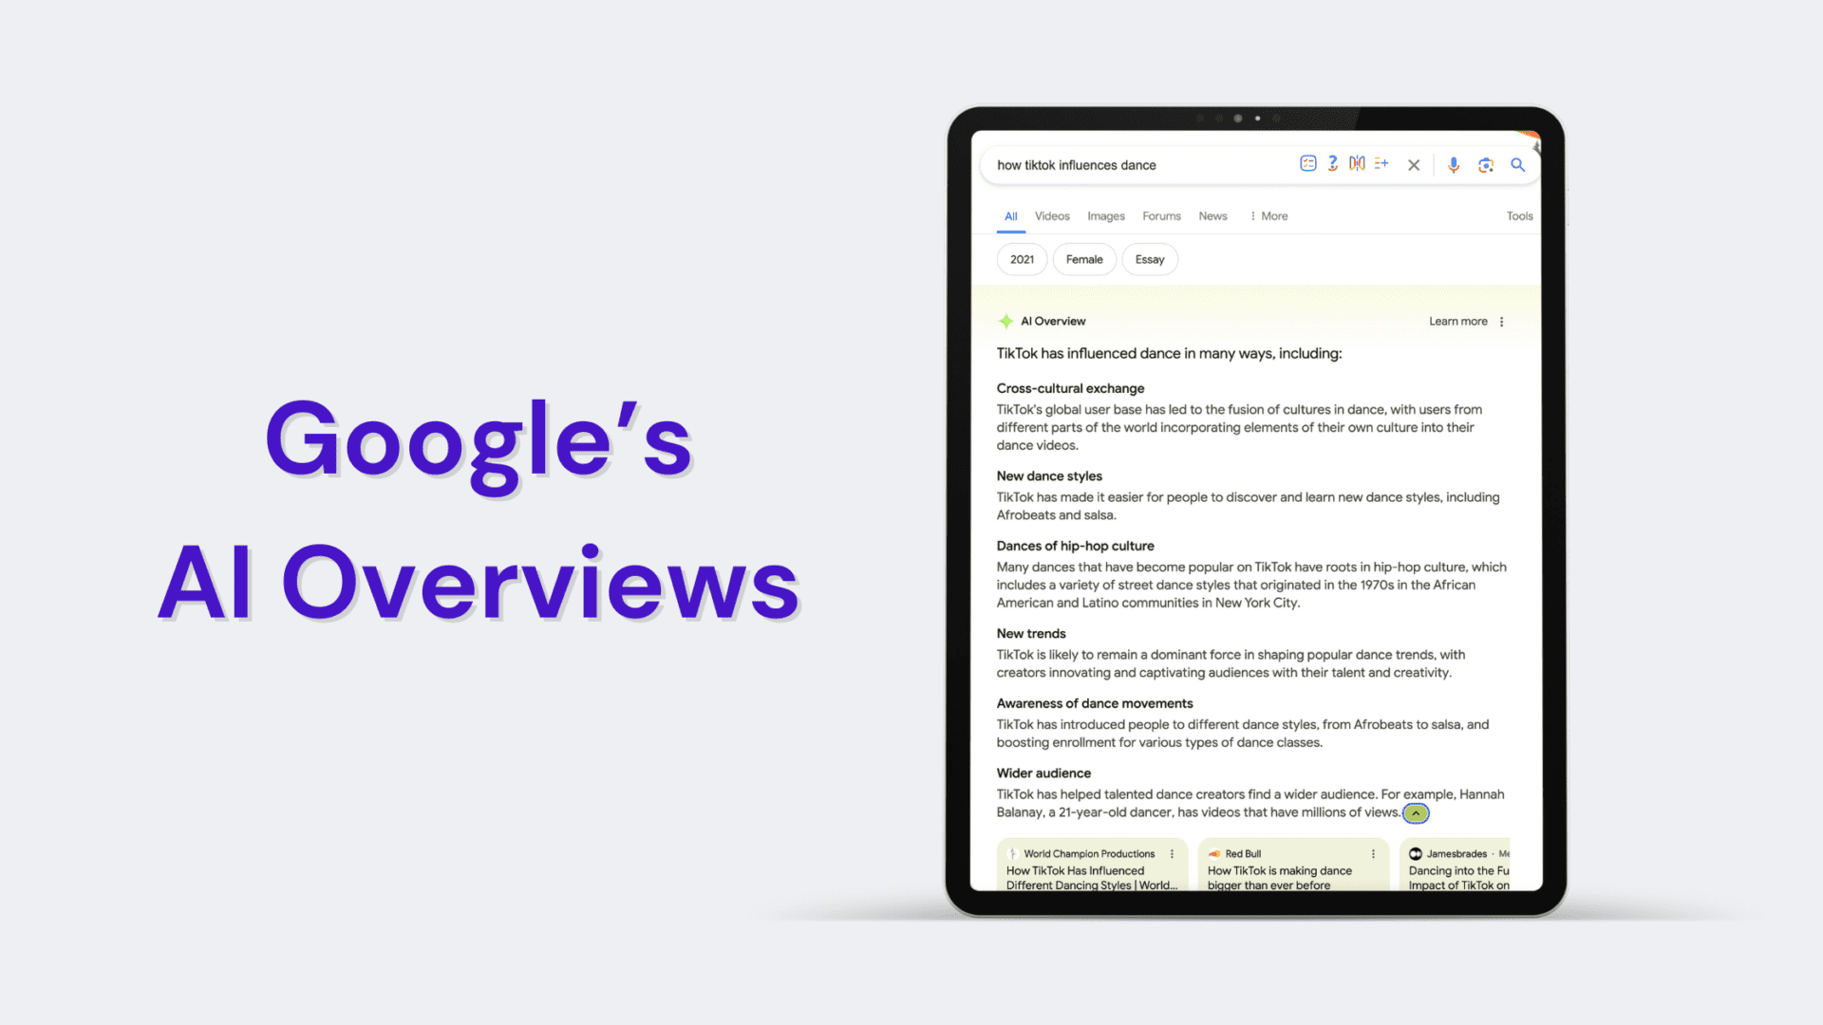This screenshot has height=1025, width=1823.
Task: Select the Images tab
Action: (1104, 215)
